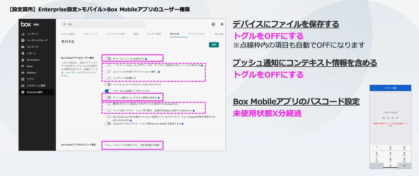Open 未使用状態5分経過 passcode dropdown
Screen dimensions: 419x176
coord(150,145)
